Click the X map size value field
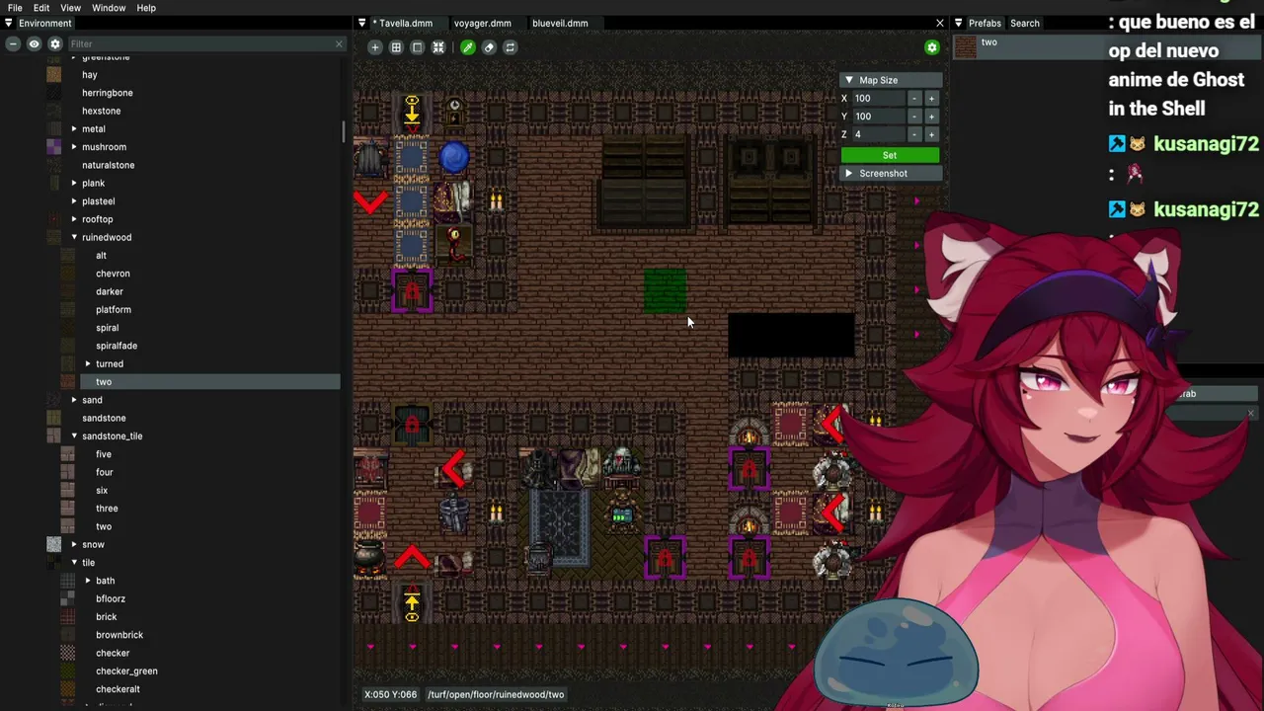Screen dimensions: 1264x711 (879, 99)
